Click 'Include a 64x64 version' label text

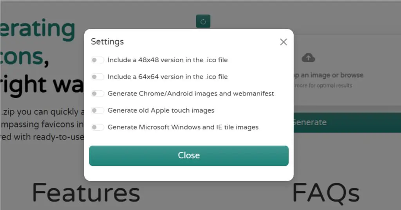tap(168, 77)
